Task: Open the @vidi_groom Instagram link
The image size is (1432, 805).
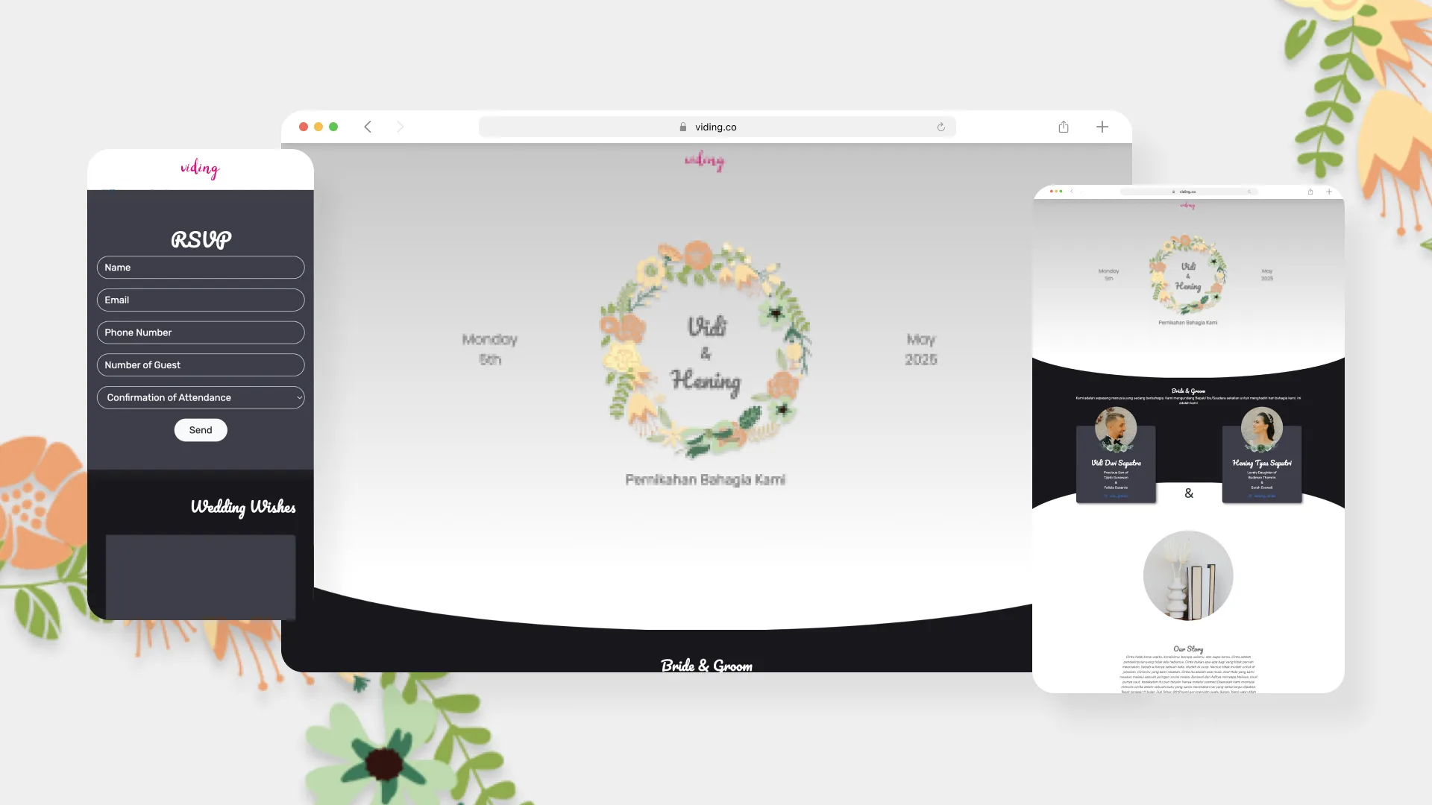Action: 1115,494
